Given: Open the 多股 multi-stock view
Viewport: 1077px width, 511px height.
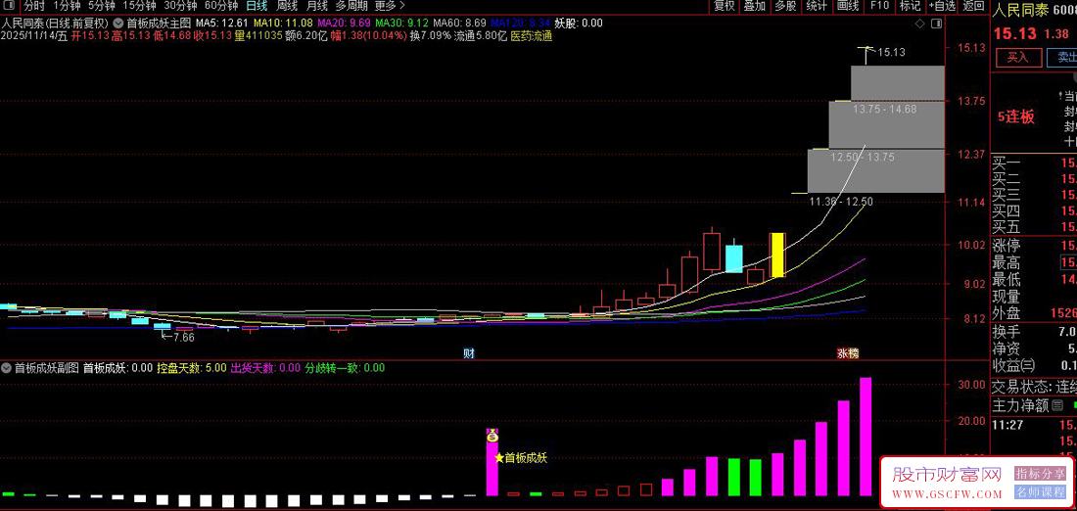Looking at the screenshot, I should [786, 6].
